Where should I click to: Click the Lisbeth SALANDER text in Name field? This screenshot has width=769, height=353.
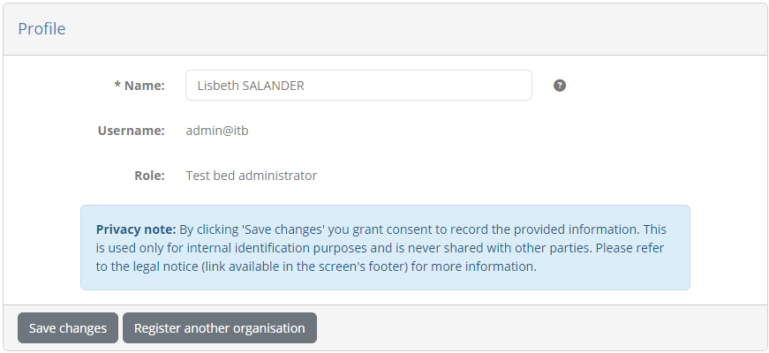click(251, 86)
